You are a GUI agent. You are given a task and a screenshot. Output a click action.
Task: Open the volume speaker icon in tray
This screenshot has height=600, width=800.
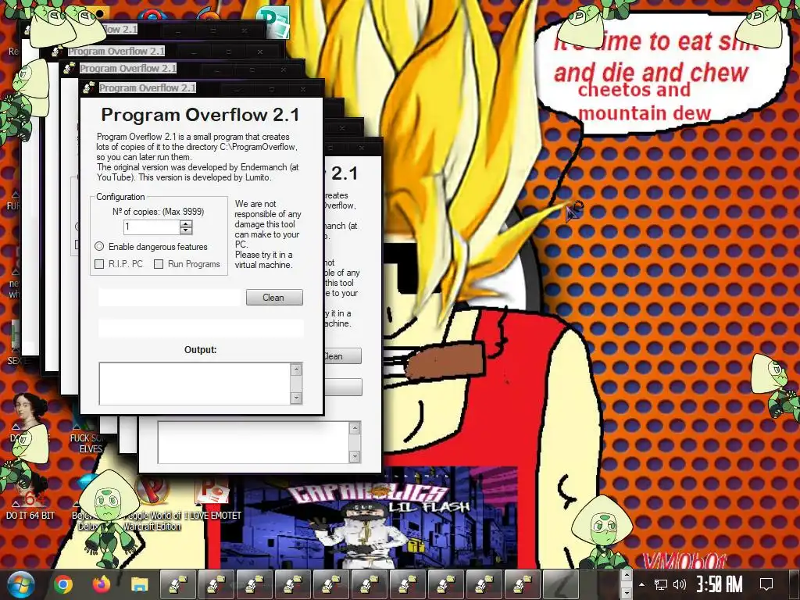coord(679,584)
